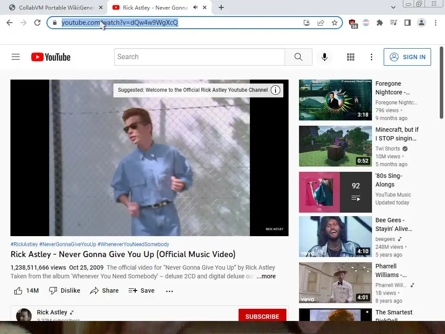Click the video title text
Viewport: 445px width, 334px height.
(x=123, y=254)
